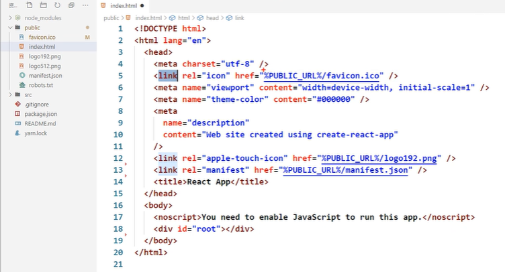The height and width of the screenshot is (272, 505).
Task: Click the yarn.lock file icon
Action: (17, 133)
